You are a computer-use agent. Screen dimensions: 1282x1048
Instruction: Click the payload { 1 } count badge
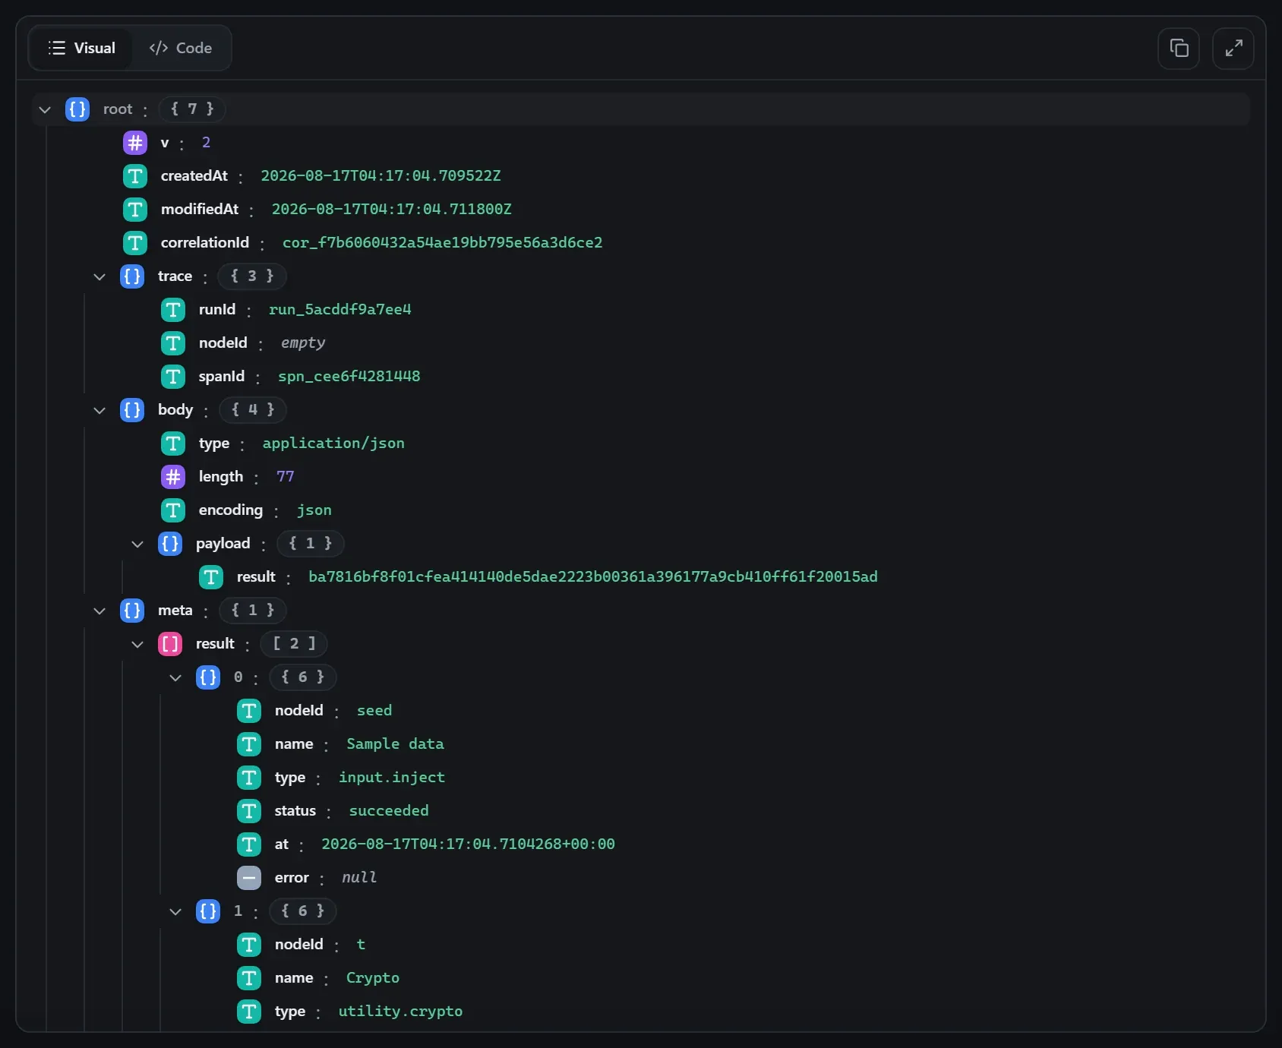click(x=311, y=544)
